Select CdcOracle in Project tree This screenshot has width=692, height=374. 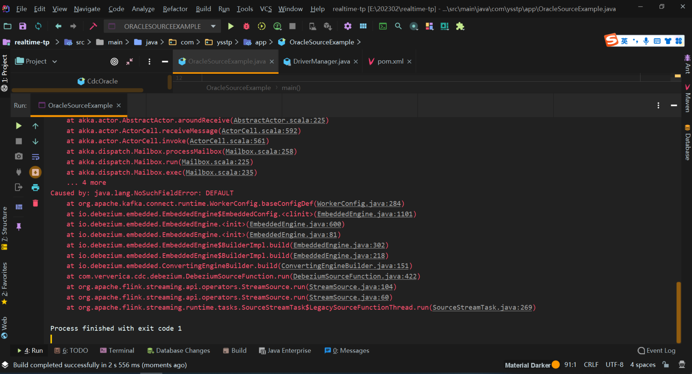[x=98, y=81]
